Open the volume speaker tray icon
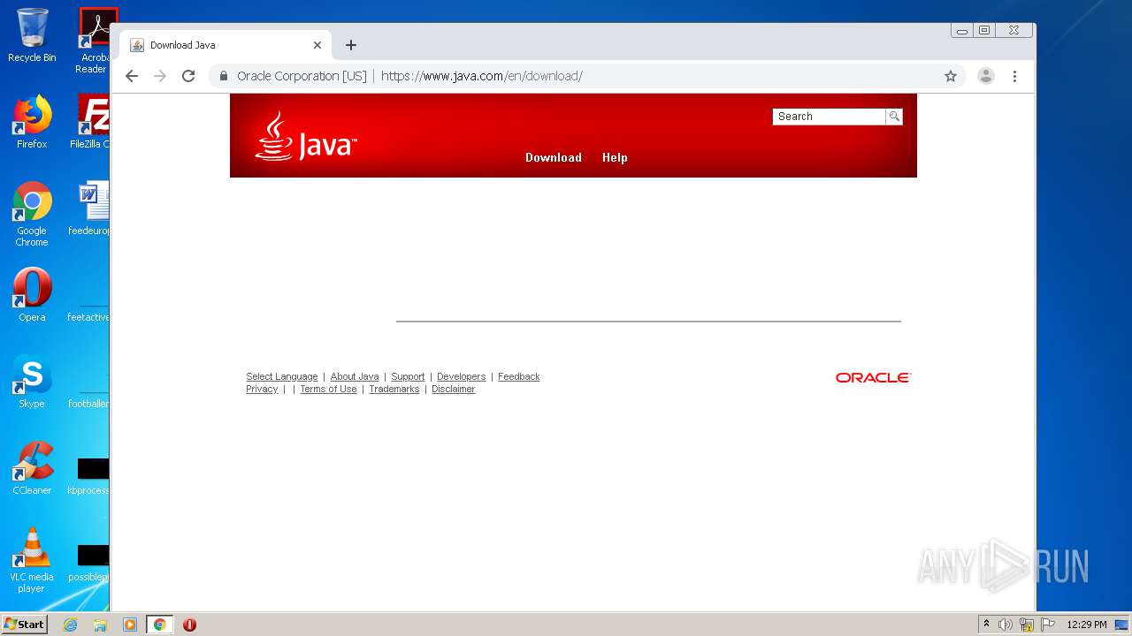This screenshot has height=636, width=1132. (1006, 625)
